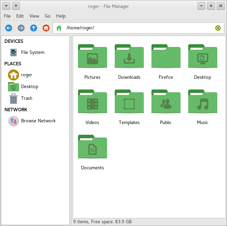This screenshot has height=226, width=227.
Task: Open the window menu dropdown in title bar
Action: click(x=6, y=6)
